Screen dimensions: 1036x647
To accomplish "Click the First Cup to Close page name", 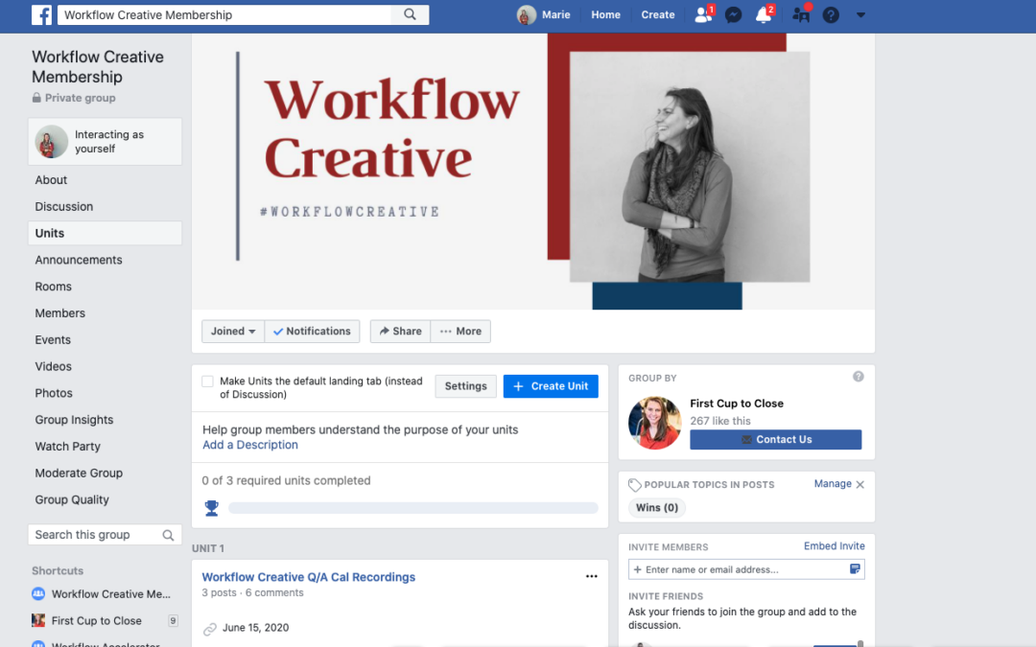I will click(x=737, y=404).
